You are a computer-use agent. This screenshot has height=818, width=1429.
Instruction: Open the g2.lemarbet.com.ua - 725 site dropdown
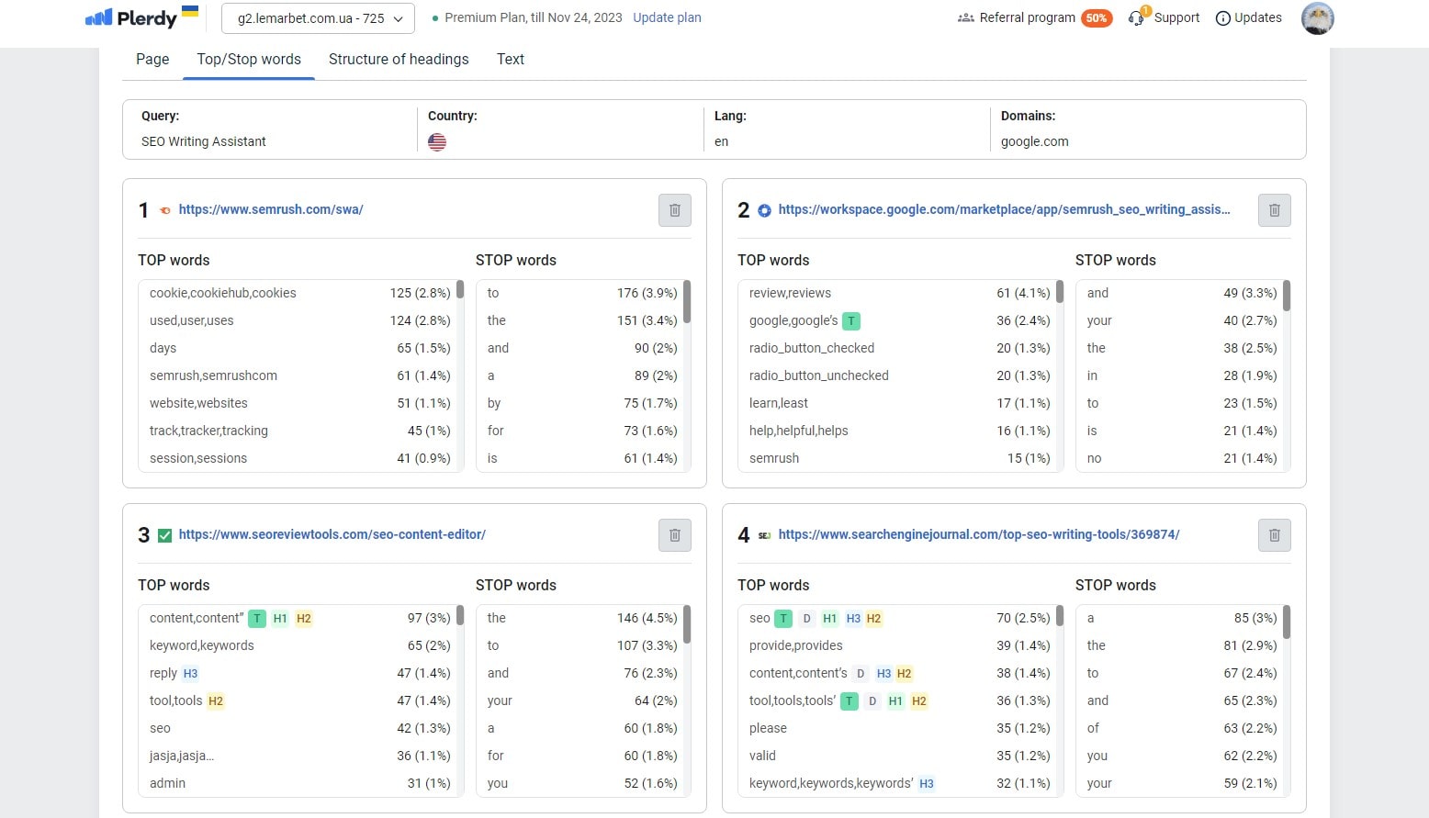[318, 18]
